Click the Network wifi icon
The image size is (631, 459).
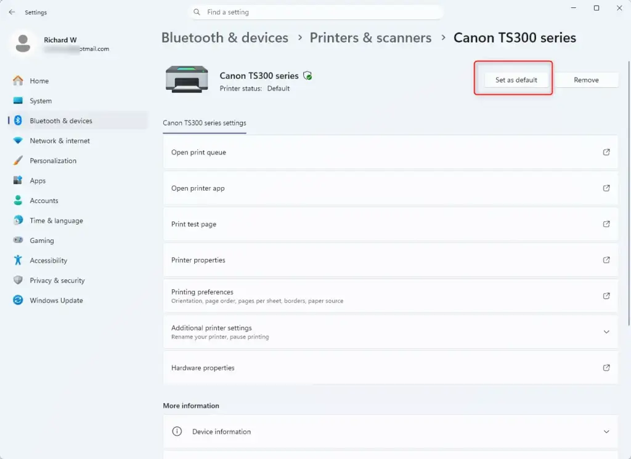tap(18, 140)
